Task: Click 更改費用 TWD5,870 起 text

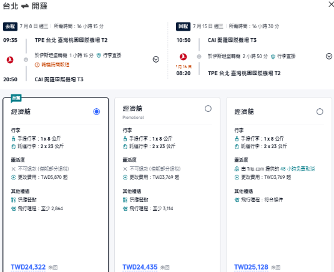Action: pyautogui.click(x=43, y=178)
